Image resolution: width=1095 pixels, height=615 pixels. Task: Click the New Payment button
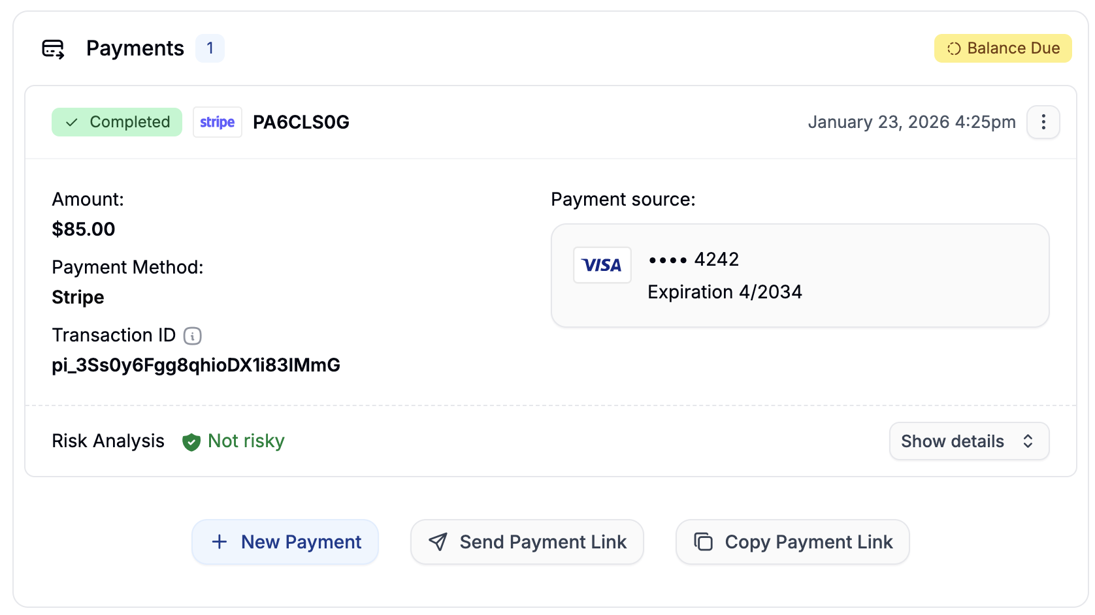pyautogui.click(x=285, y=542)
